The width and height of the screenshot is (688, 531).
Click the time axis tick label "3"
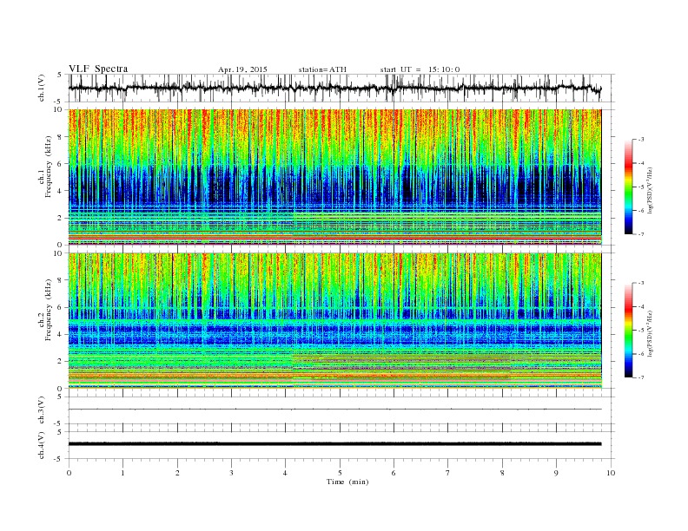tap(231, 473)
